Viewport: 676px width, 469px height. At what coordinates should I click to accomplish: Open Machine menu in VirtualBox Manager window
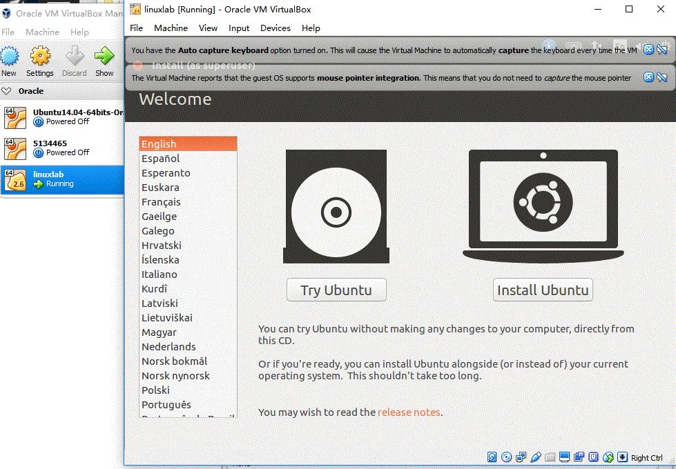[x=42, y=32]
